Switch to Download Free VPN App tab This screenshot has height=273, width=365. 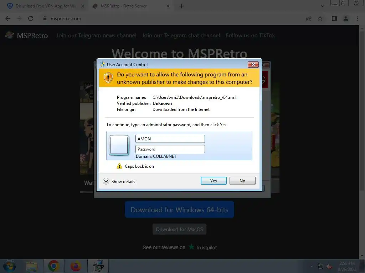click(x=45, y=6)
